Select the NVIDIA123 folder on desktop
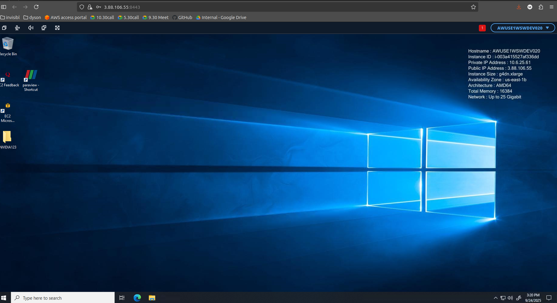Viewport: 557px width, 303px height. 8,140
